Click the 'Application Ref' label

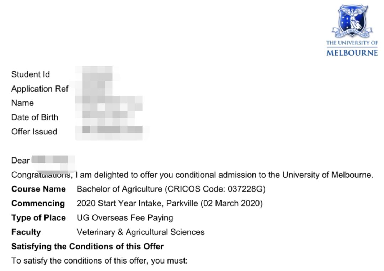[40, 89]
